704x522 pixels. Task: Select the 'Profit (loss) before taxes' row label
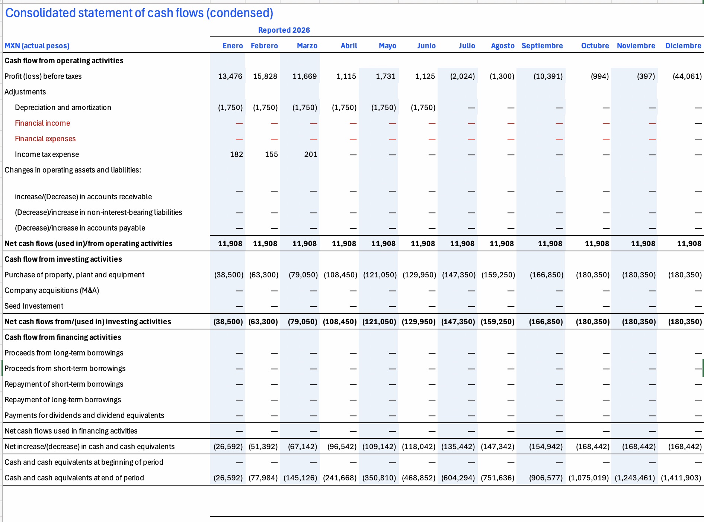click(43, 76)
